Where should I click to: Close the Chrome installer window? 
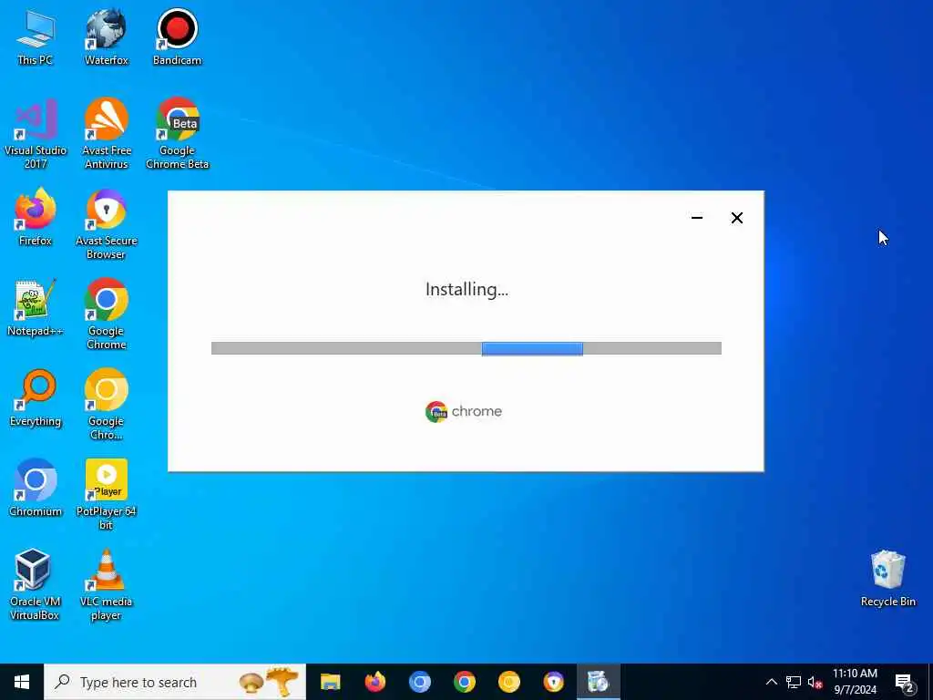coord(736,218)
